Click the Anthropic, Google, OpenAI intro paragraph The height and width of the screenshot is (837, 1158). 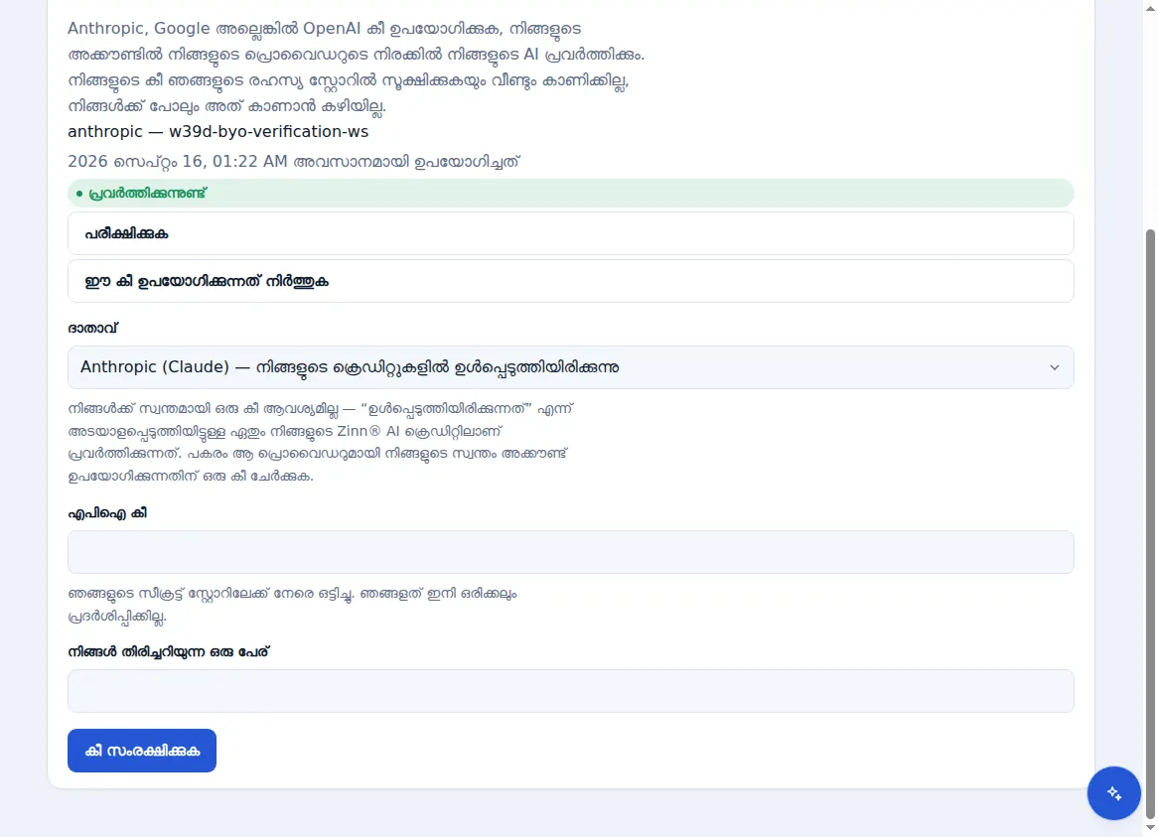tap(356, 68)
